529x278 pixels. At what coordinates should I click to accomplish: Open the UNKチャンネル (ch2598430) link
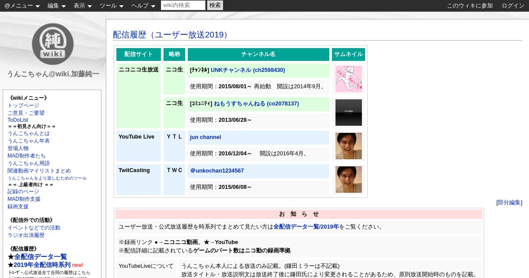pos(248,70)
